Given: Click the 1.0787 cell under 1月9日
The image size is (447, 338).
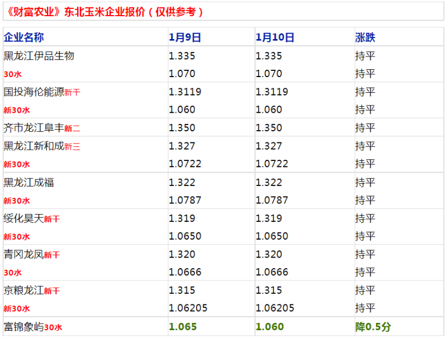Looking at the screenshot, I should (185, 200).
